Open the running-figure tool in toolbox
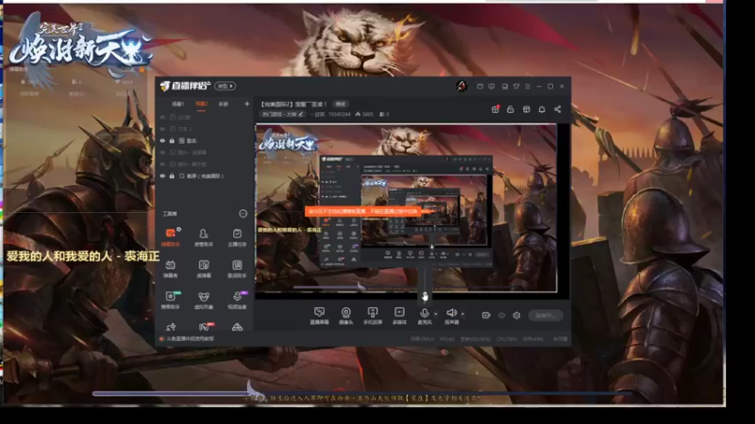 pyautogui.click(x=171, y=327)
